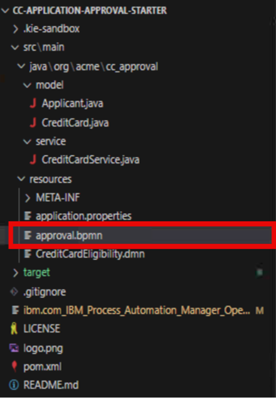The image size is (276, 398).
Task: Click the git icon beside .gitignore
Action: 14,292
